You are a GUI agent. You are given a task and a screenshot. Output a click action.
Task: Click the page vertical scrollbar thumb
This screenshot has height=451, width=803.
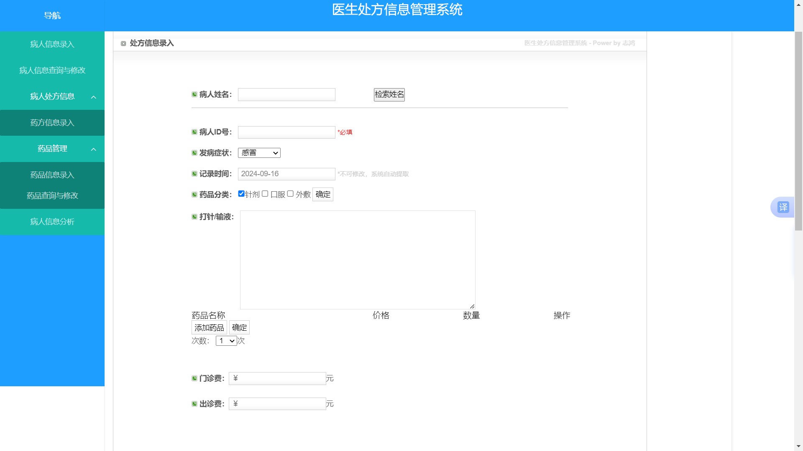pos(798,130)
